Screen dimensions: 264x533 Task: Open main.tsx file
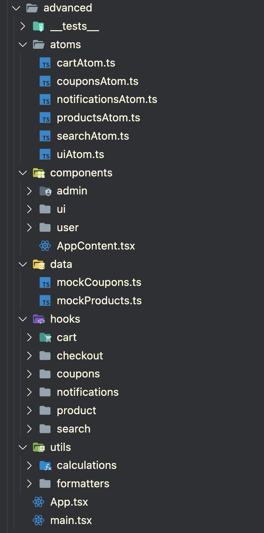click(71, 520)
